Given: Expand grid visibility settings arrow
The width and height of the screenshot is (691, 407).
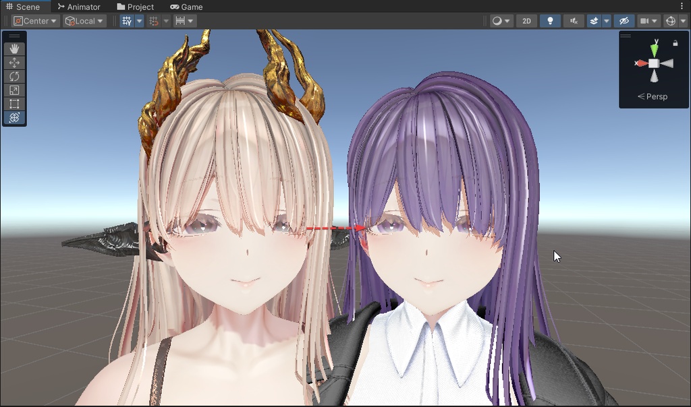Looking at the screenshot, I should (139, 21).
